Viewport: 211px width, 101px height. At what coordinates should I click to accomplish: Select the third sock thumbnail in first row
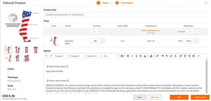[x=27, y=50]
